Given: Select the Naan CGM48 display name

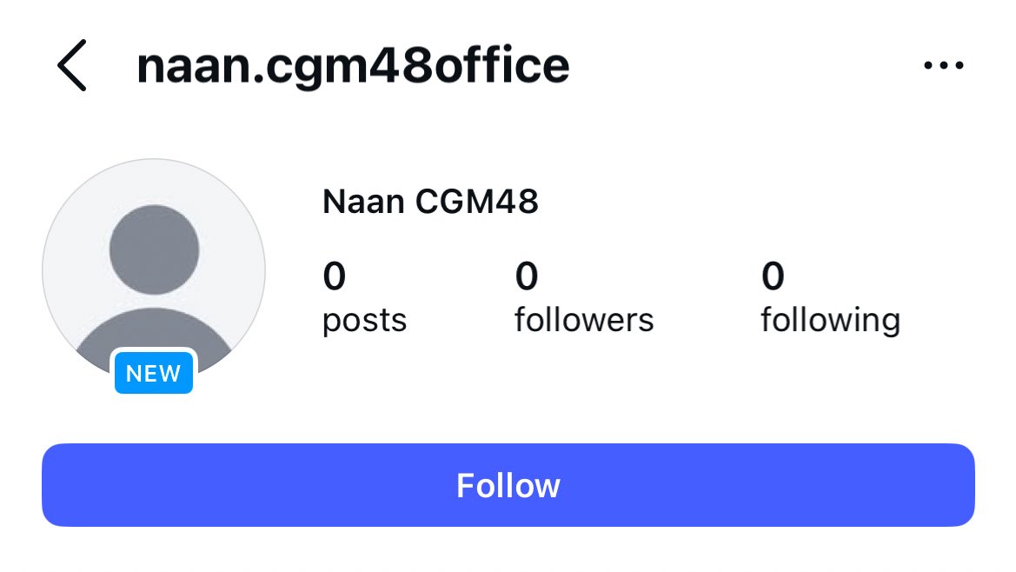Looking at the screenshot, I should tap(430, 202).
